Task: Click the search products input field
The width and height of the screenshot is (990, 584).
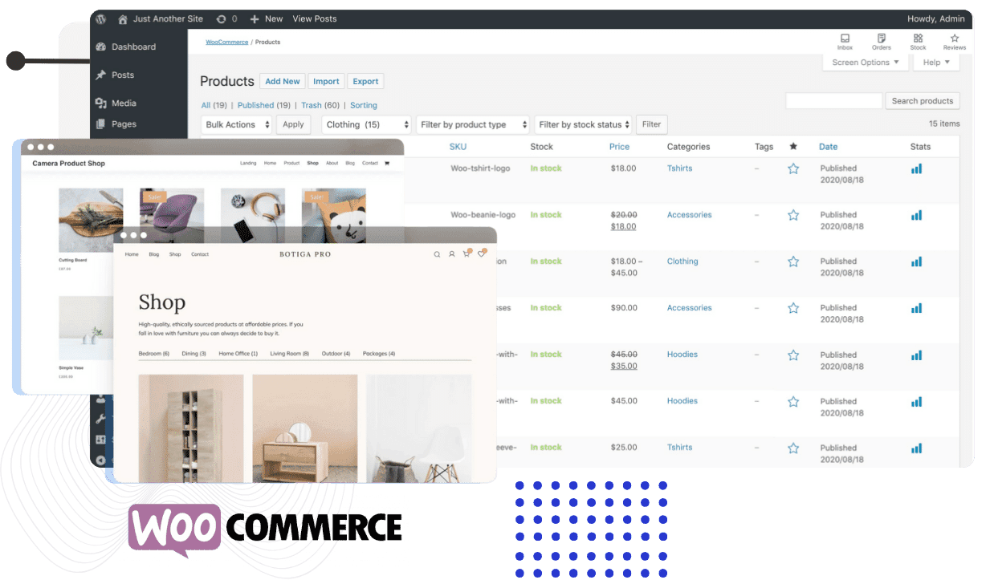Action: coord(833,101)
